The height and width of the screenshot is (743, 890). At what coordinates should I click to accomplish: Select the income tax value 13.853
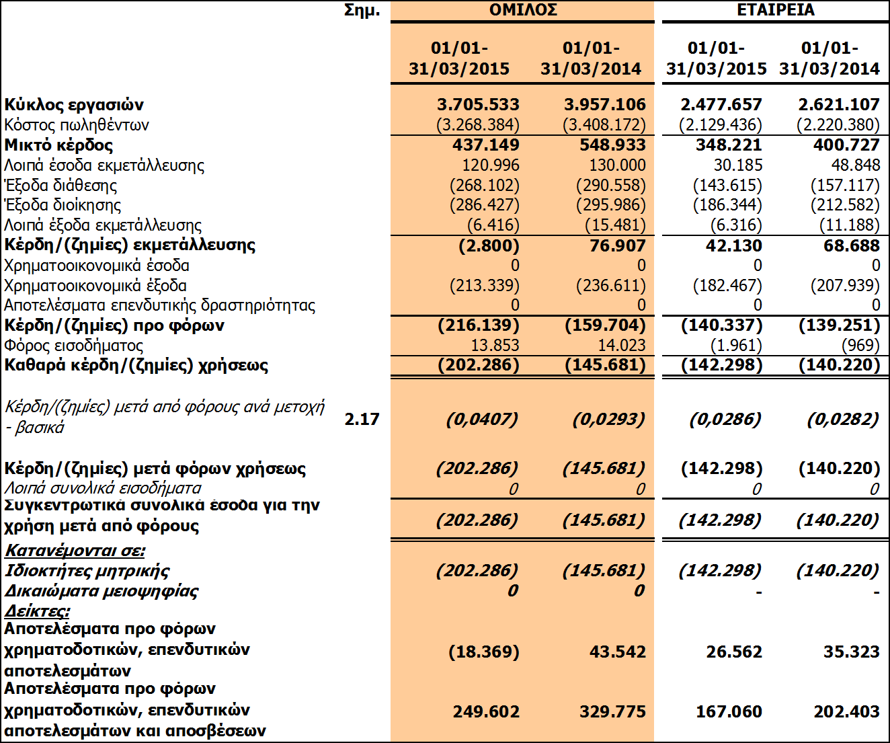point(495,346)
